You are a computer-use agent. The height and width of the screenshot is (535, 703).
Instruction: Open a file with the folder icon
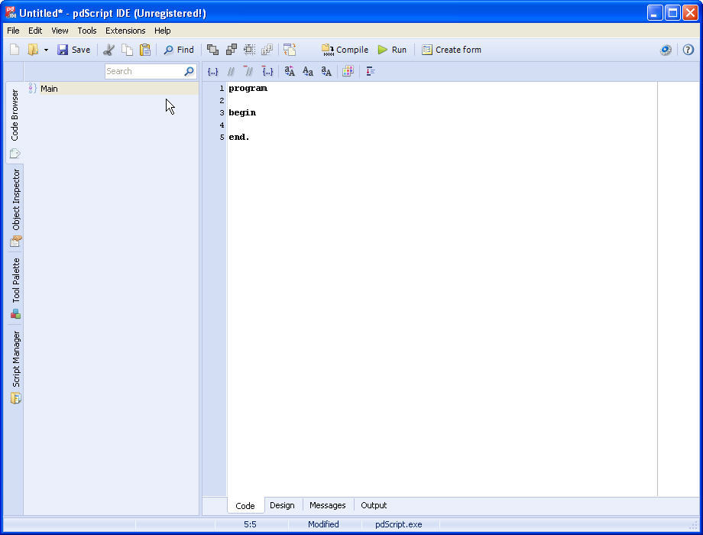[33, 50]
